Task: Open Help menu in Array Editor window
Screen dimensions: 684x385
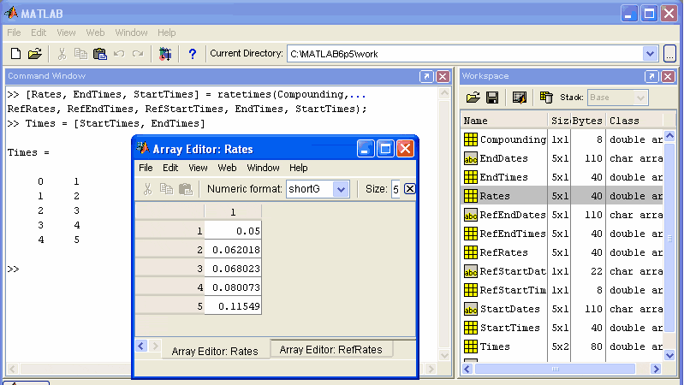Action: [x=299, y=168]
